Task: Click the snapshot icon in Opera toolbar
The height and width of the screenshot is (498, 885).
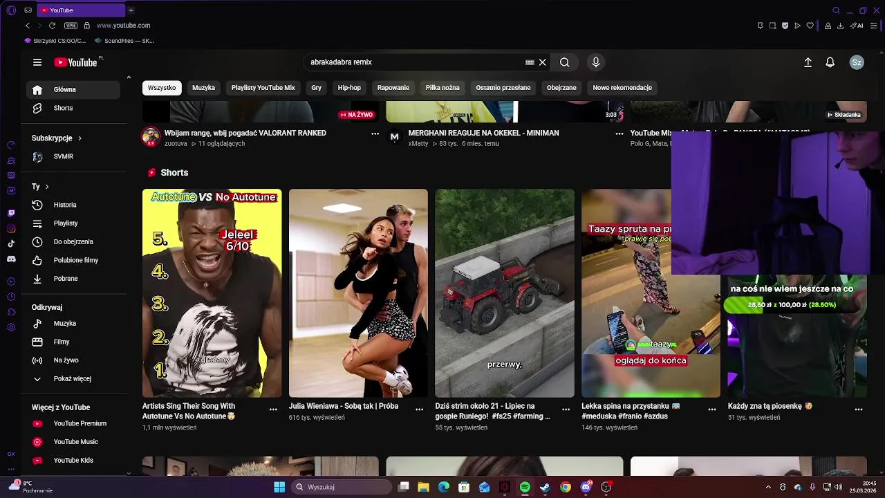Action: [772, 26]
